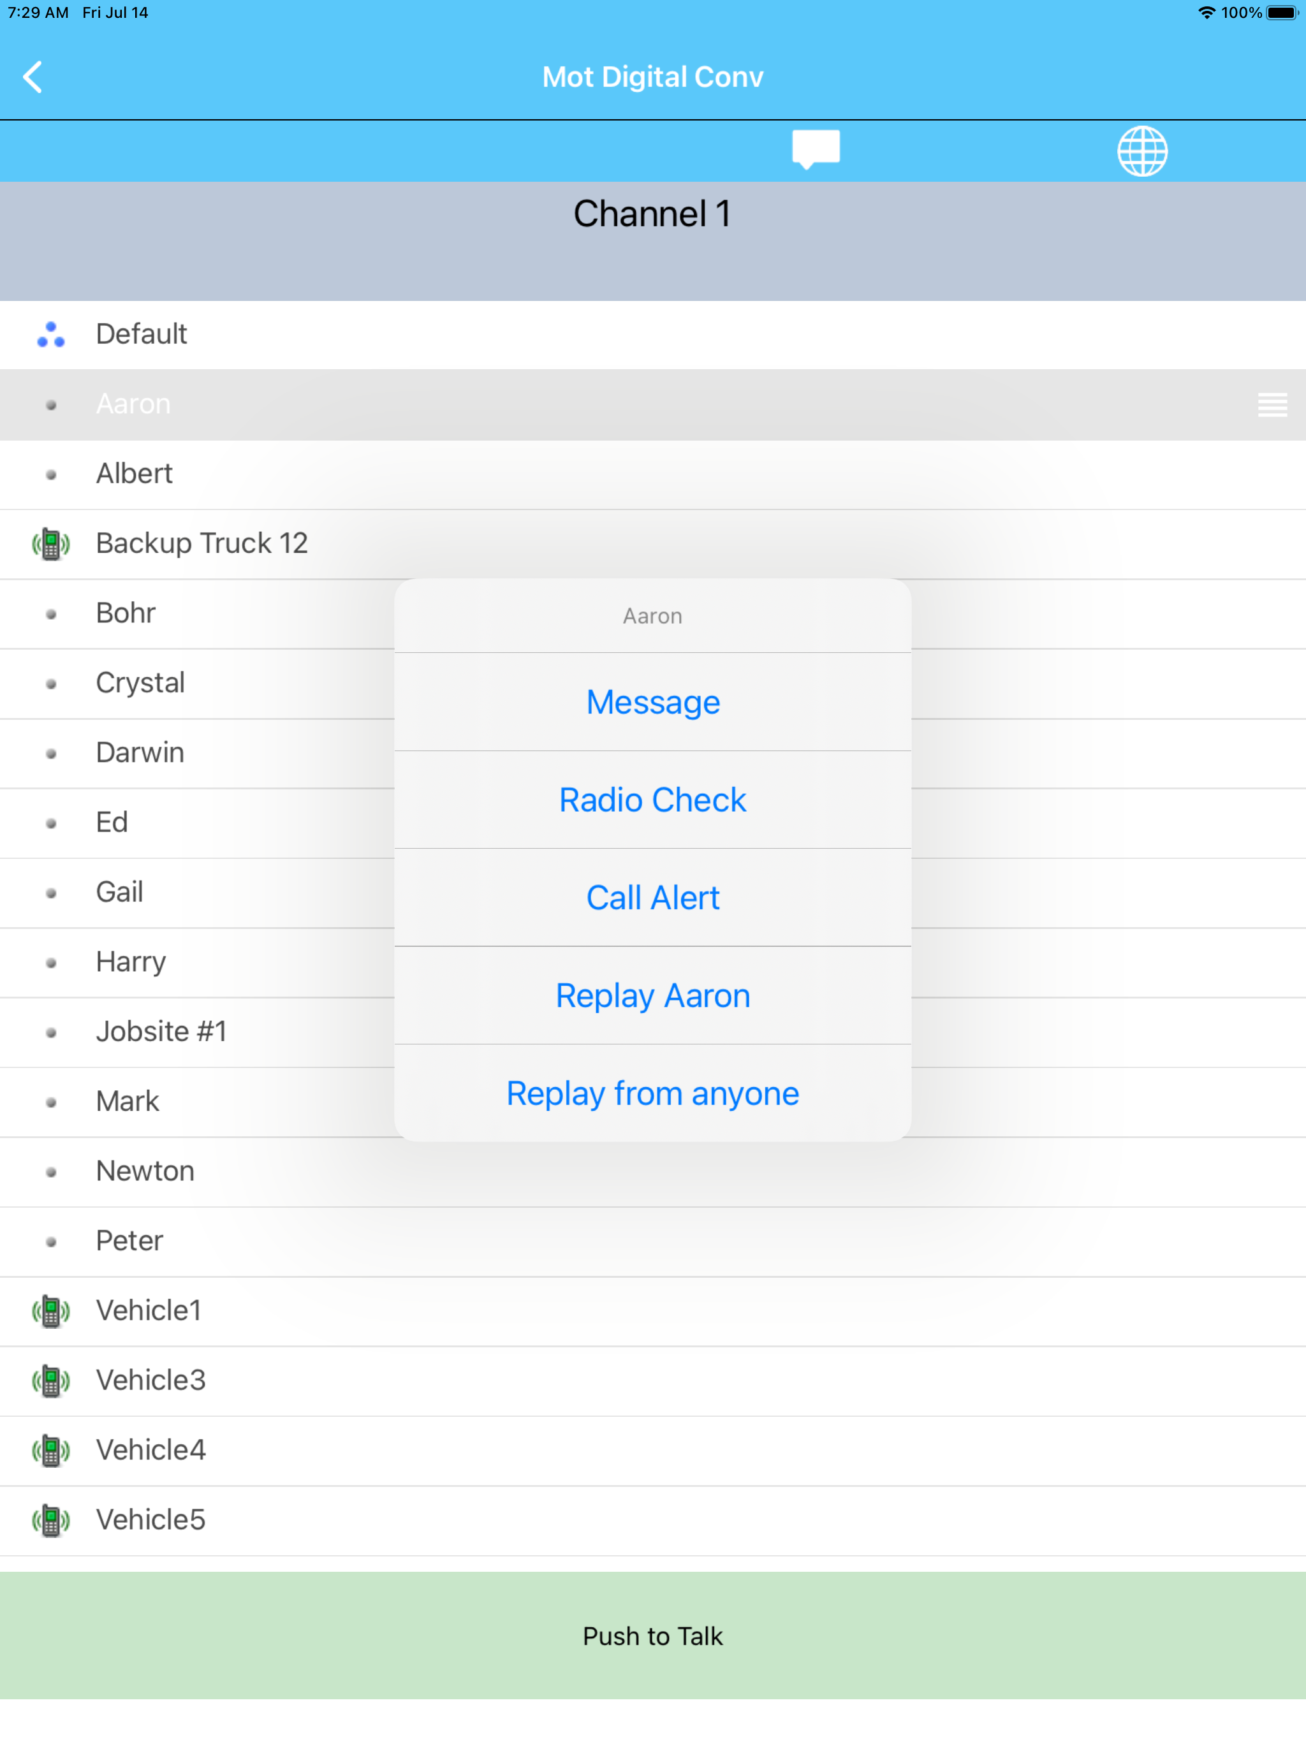The height and width of the screenshot is (1742, 1306).
Task: Tap the battery indicator in status bar
Action: click(1282, 13)
